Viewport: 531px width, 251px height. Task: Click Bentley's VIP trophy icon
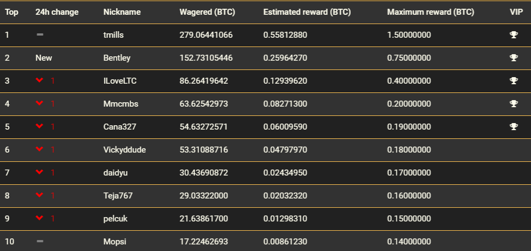pos(513,57)
